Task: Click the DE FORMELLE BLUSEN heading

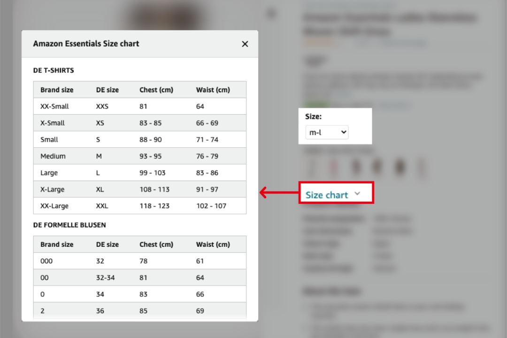Action: 69,225
